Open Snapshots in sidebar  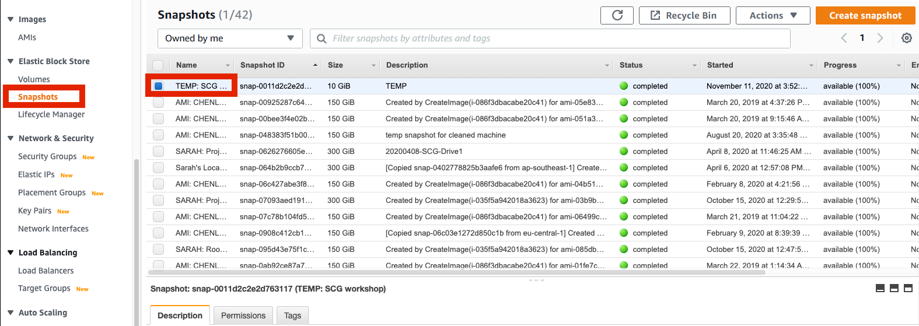[x=38, y=97]
